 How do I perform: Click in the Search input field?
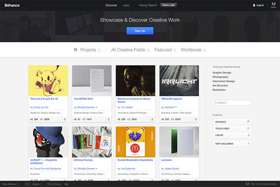click(232, 103)
